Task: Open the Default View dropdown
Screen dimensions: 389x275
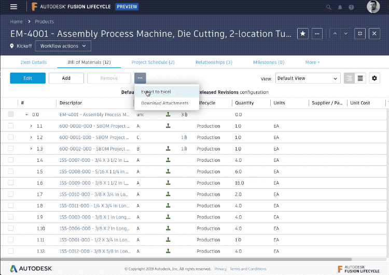Action: tap(308, 78)
